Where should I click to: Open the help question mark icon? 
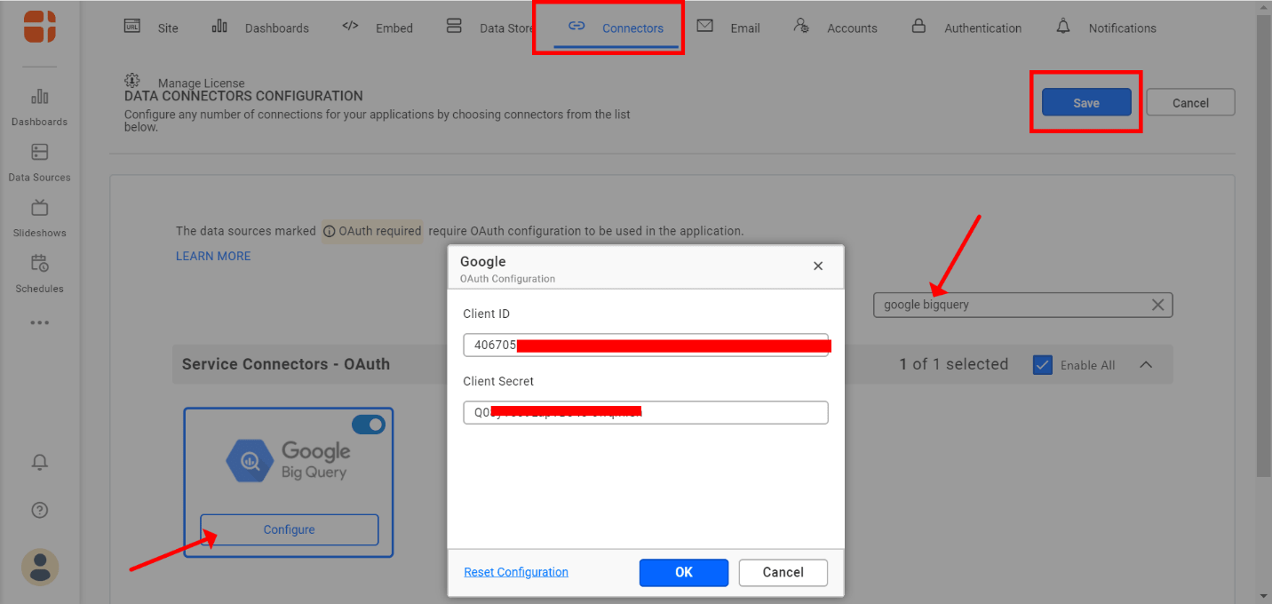pyautogui.click(x=39, y=510)
